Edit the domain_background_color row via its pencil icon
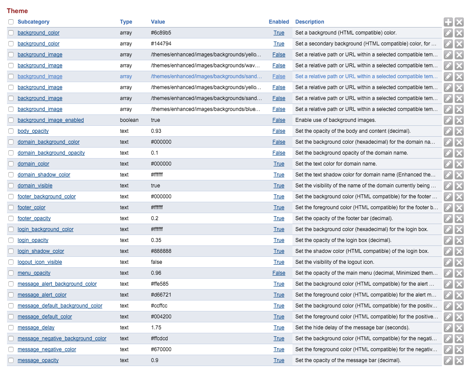This screenshot has width=473, height=373. (448, 142)
